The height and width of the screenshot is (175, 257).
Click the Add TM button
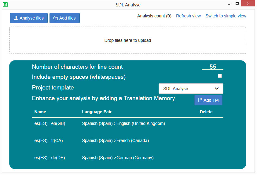tap(208, 100)
